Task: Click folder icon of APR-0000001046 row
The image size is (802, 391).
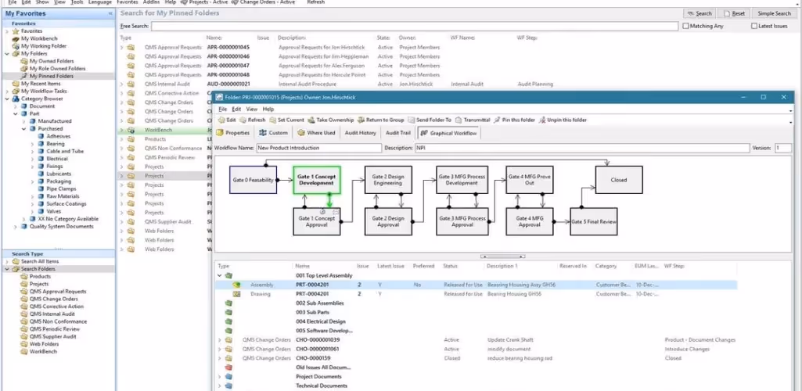Action: point(131,57)
